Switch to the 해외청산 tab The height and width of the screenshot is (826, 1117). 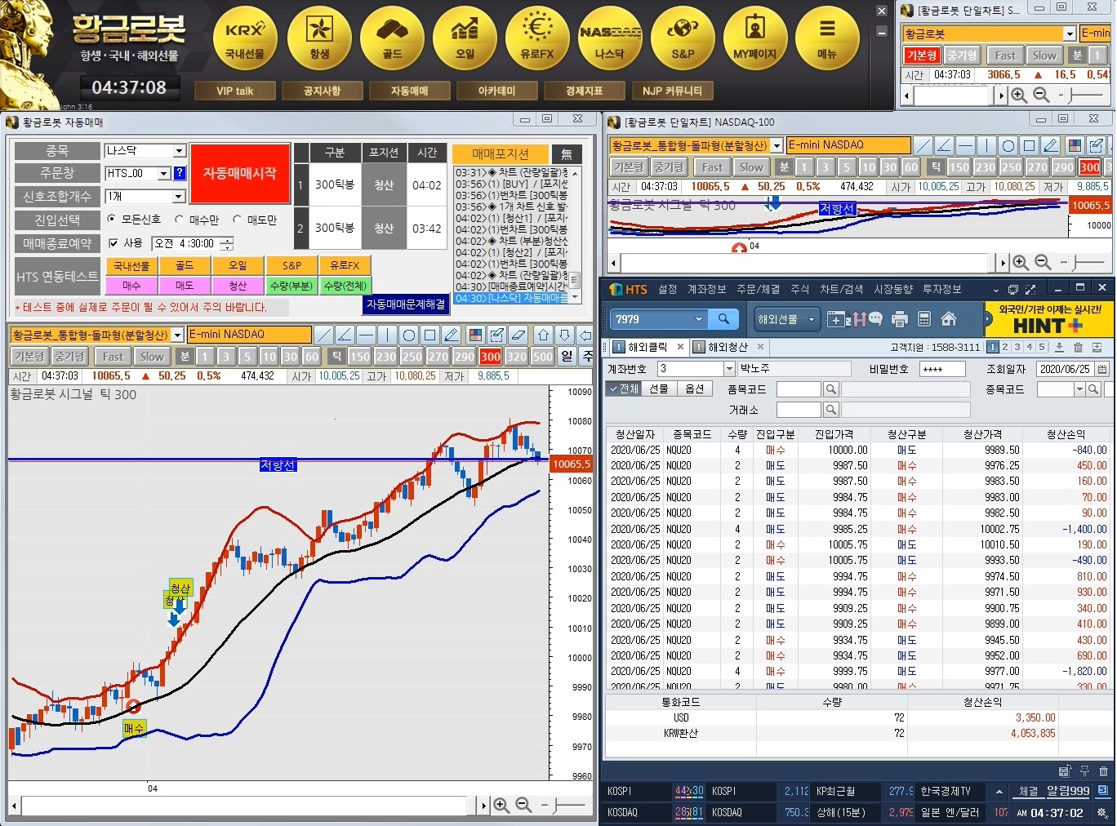(728, 347)
